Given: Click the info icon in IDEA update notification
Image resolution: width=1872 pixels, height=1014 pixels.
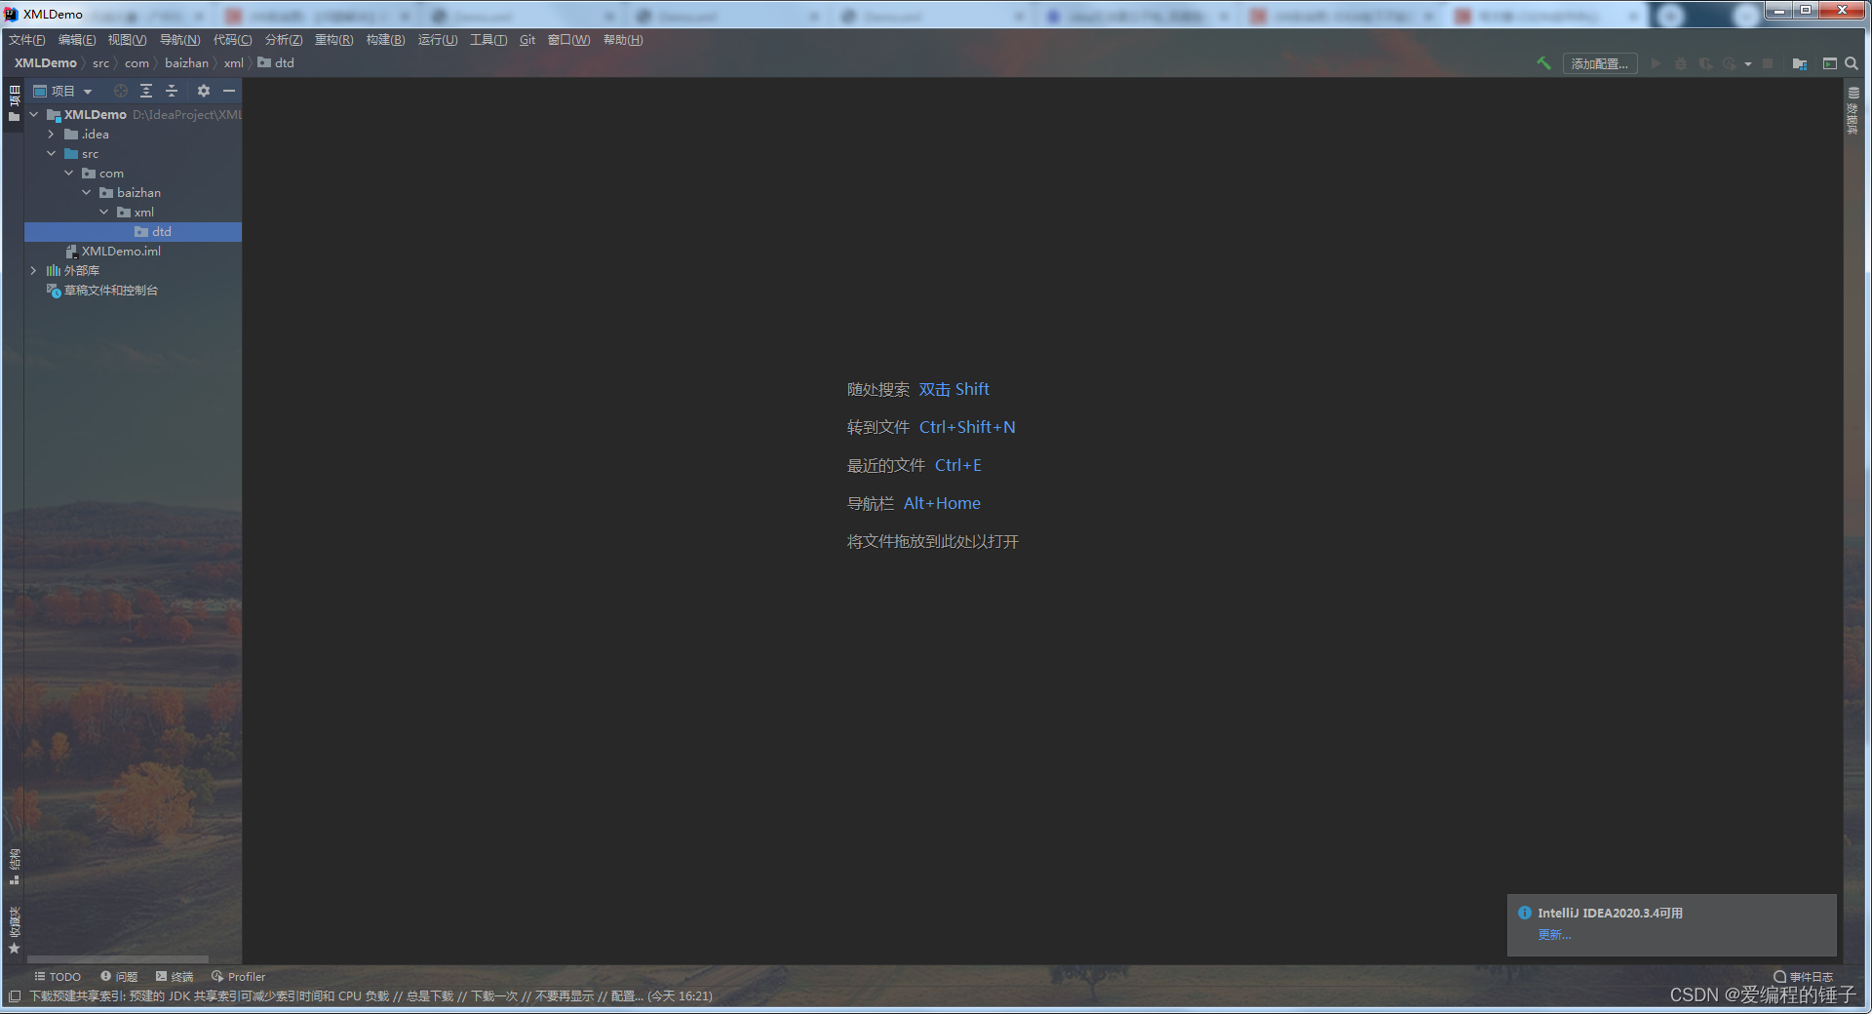Looking at the screenshot, I should click(x=1525, y=913).
